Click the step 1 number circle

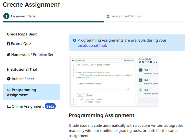[x=6, y=16]
